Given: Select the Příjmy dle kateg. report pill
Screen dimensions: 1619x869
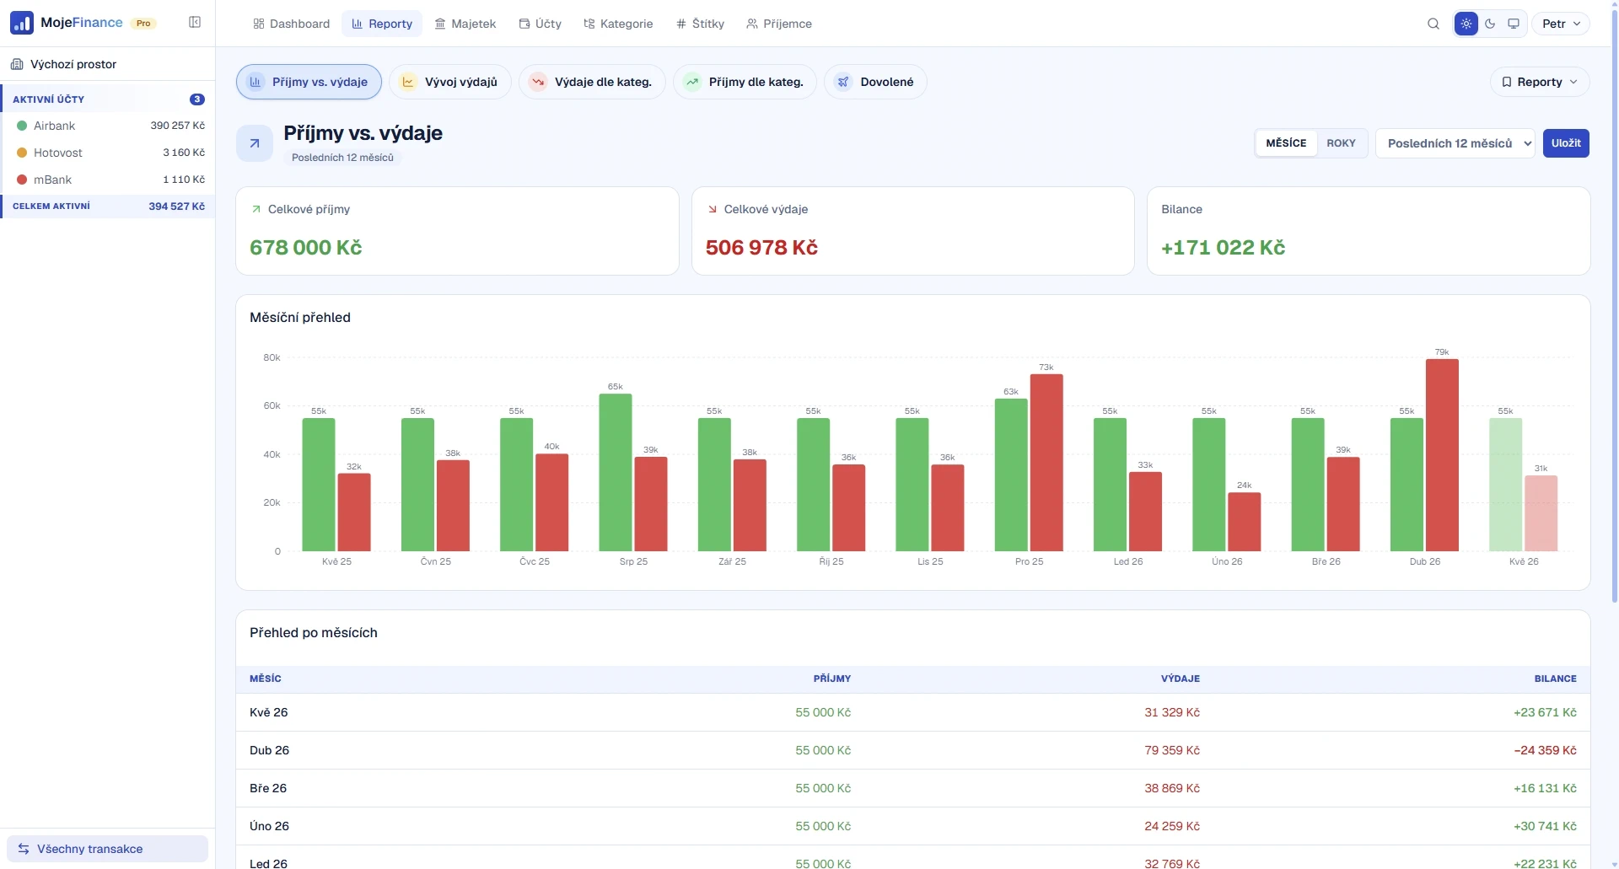Looking at the screenshot, I should pos(745,82).
